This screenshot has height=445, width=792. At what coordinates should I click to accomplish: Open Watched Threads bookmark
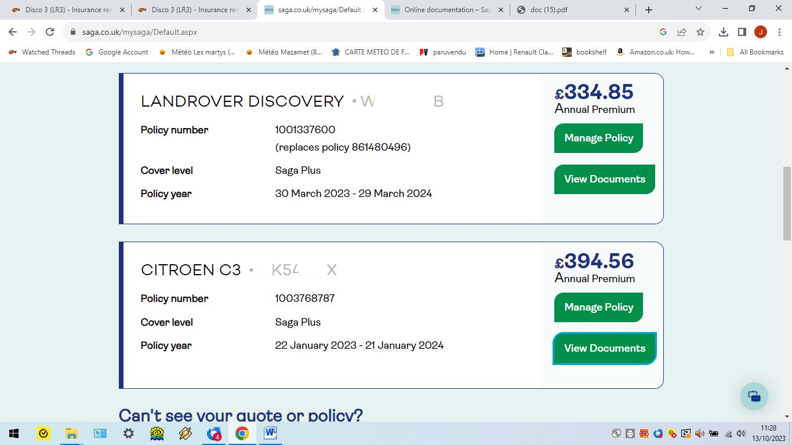tap(42, 52)
